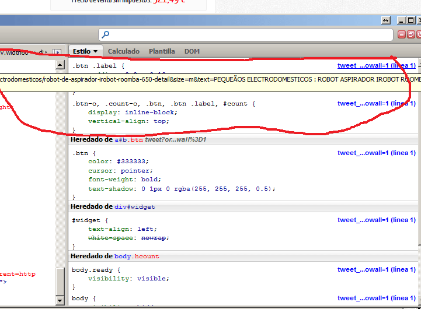Click the "tweet?or...wall%3D1" text after a#b.btn
The image size is (421, 309).
(x=176, y=139)
